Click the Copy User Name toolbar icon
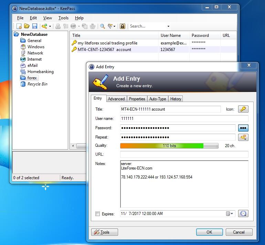The image size is (265, 245). point(58,26)
